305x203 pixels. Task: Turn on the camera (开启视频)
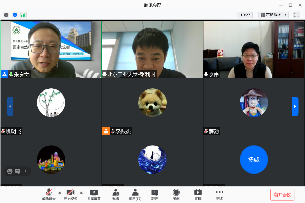(x=71, y=195)
